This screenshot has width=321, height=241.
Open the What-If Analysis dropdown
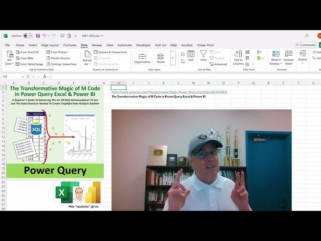[276, 58]
